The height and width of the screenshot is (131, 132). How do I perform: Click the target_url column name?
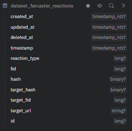tap(21, 111)
